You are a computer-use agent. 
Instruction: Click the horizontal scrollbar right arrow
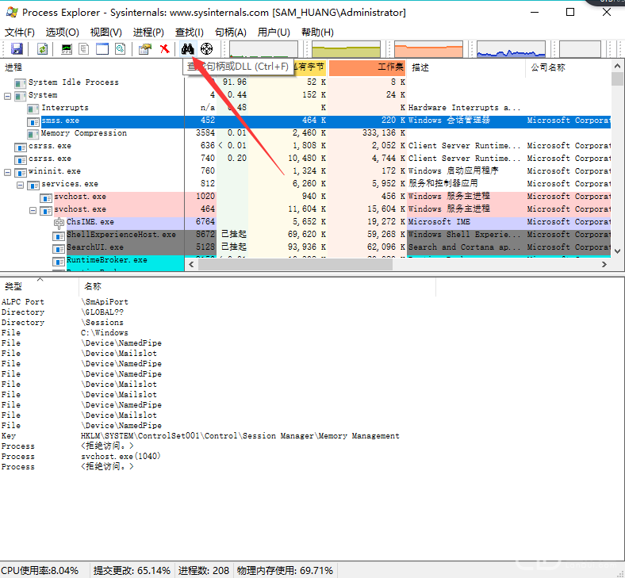click(x=604, y=265)
